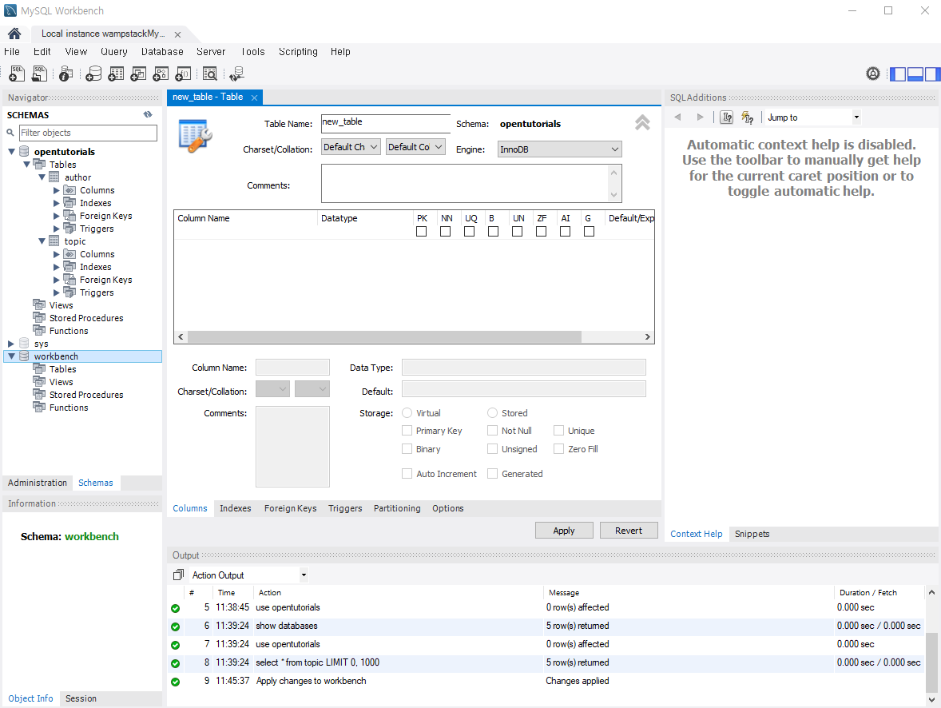This screenshot has height=708, width=941.
Task: Refresh the SCHEMAS list icon
Action: point(148,114)
